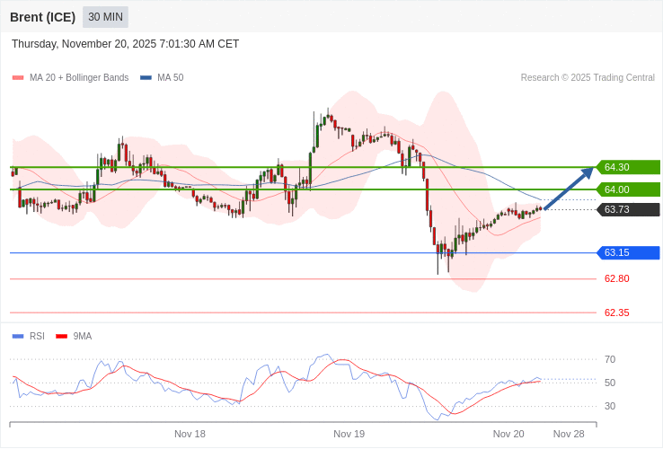Click the red 62.35 support level label

click(x=616, y=313)
